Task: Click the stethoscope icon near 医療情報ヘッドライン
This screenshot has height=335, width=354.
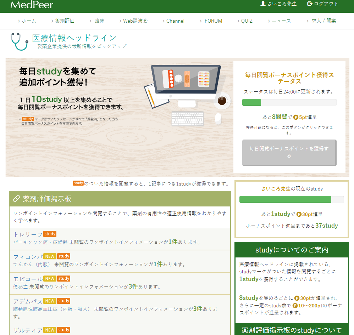Action: [x=20, y=41]
